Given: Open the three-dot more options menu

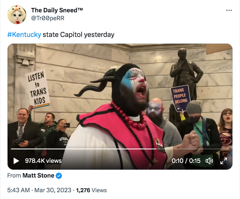Looking at the screenshot, I should tap(229, 10).
